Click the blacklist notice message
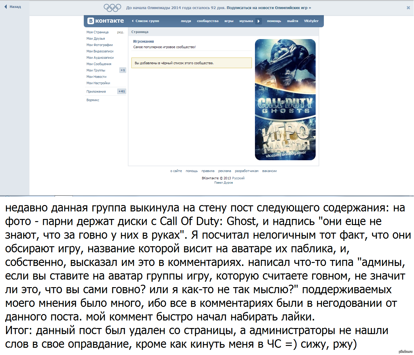Viewport: 414px width, 355px height. [x=192, y=63]
